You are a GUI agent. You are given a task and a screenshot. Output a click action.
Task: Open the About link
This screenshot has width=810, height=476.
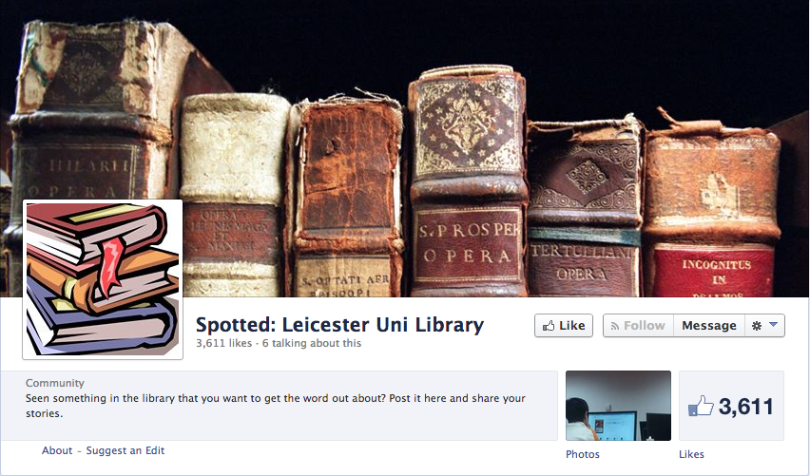[x=57, y=450]
